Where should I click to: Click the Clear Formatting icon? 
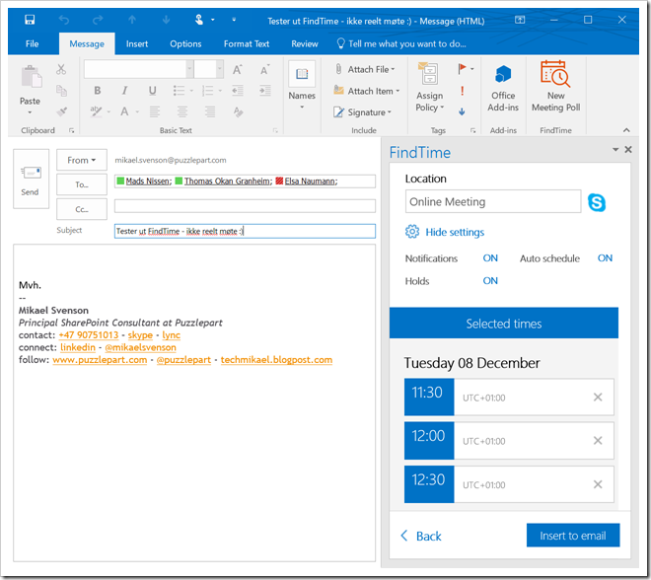coord(238,111)
